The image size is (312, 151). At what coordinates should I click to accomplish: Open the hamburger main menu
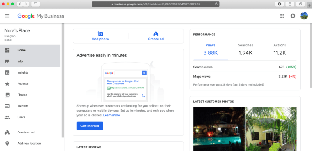tap(7, 16)
